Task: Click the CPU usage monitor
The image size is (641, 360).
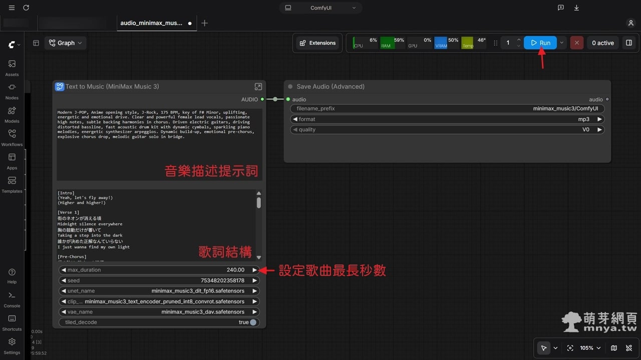Action: pyautogui.click(x=366, y=43)
